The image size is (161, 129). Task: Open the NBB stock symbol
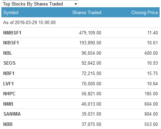click(x=8, y=124)
